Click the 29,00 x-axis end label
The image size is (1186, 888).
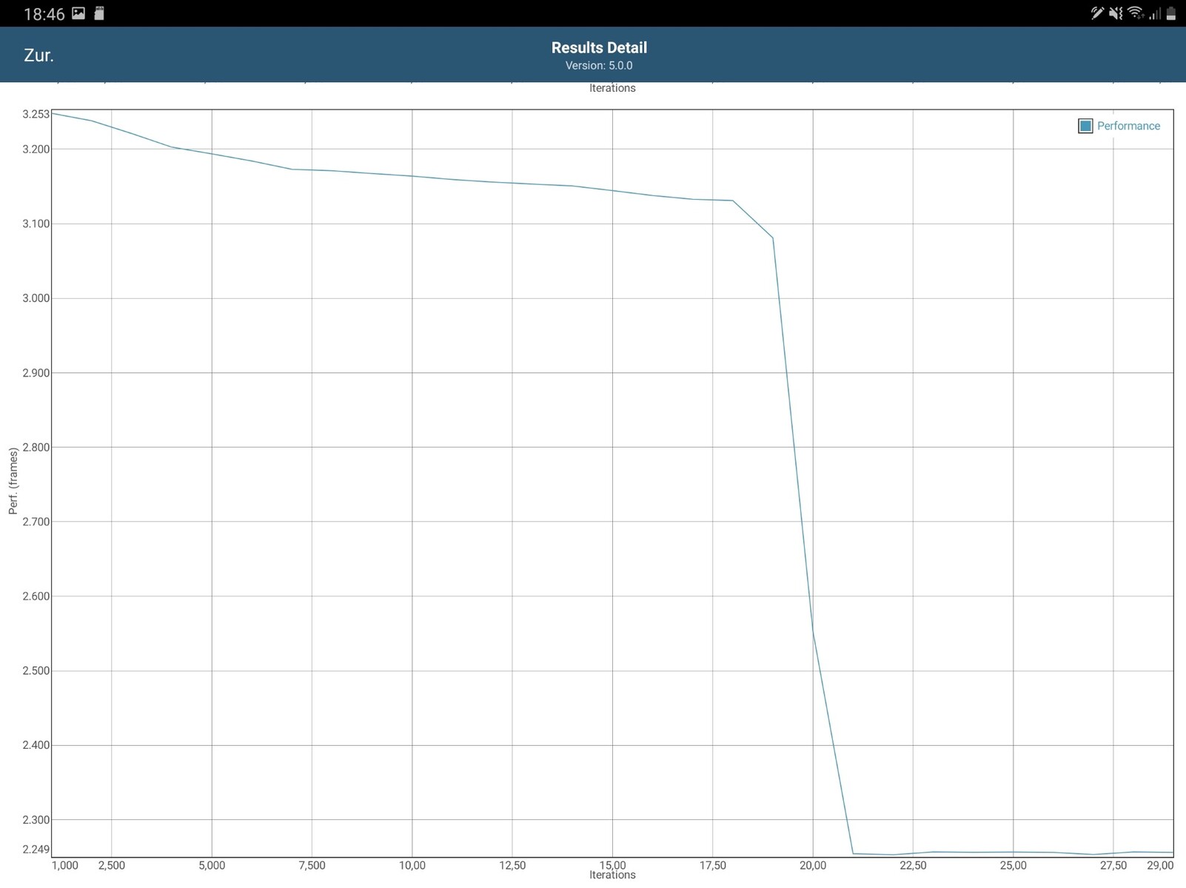pyautogui.click(x=1160, y=865)
